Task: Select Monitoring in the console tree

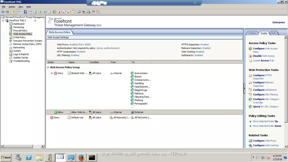Action: click(18, 27)
